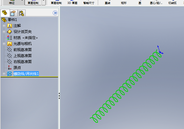Image resolution: width=184 pixels, height=129 pixels.
Task: Expand the 光源与相机 node
Action: click(4, 44)
